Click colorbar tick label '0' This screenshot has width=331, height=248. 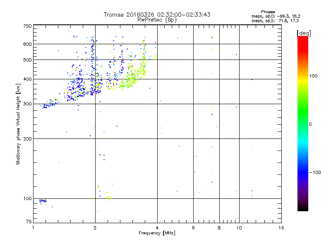click(310, 124)
